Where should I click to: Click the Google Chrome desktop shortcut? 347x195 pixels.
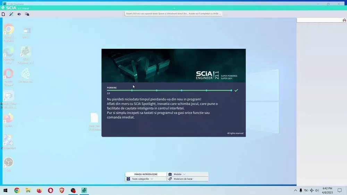tap(9, 33)
